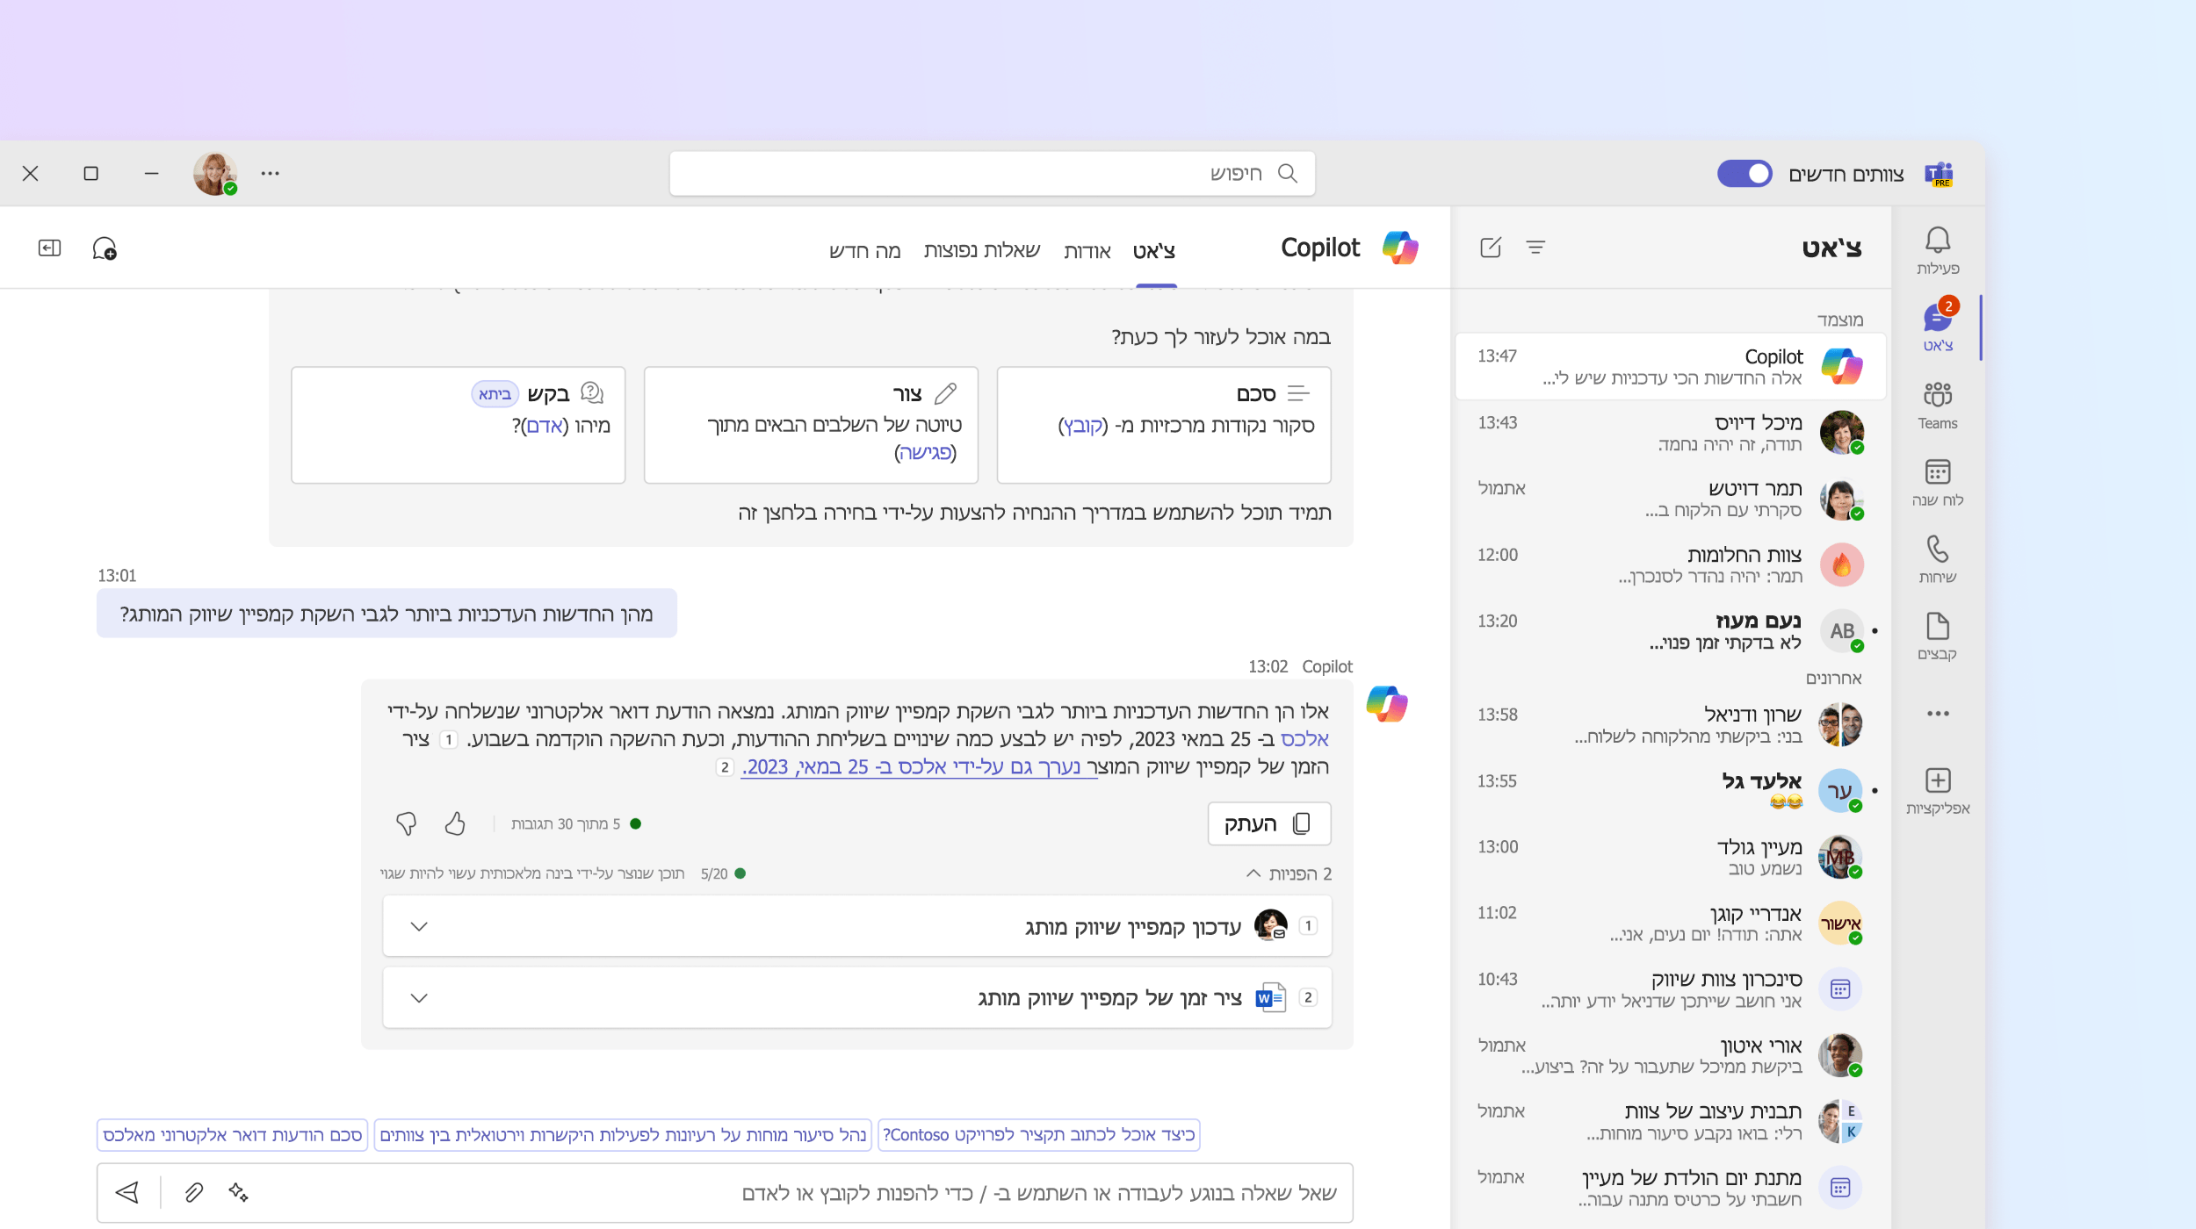Open chat with מעיין גולד
2196x1229 pixels.
(1670, 857)
